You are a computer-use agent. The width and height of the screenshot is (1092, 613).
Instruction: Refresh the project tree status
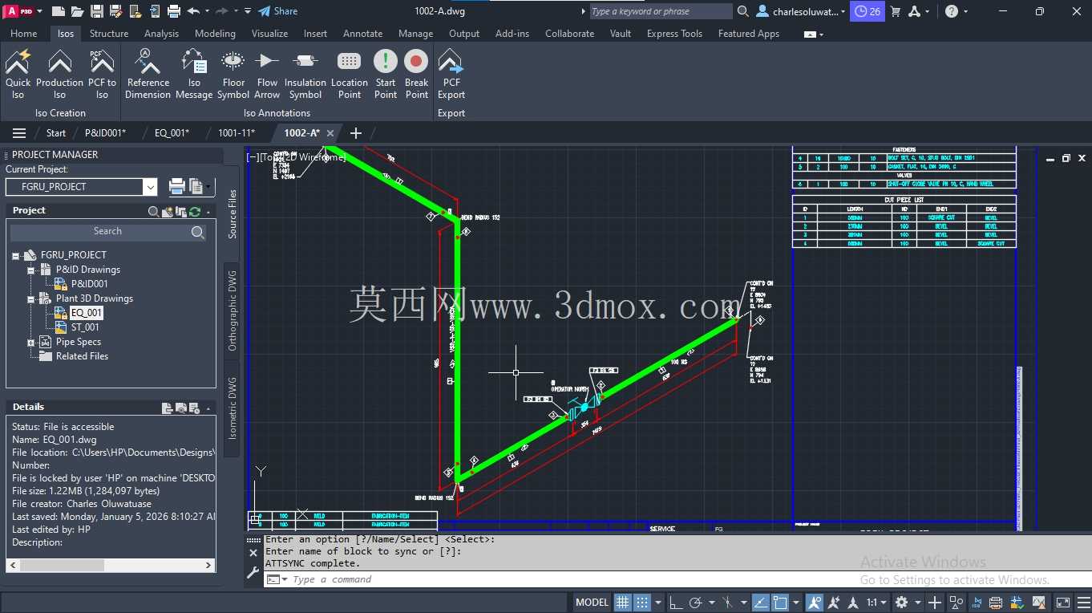pos(194,211)
